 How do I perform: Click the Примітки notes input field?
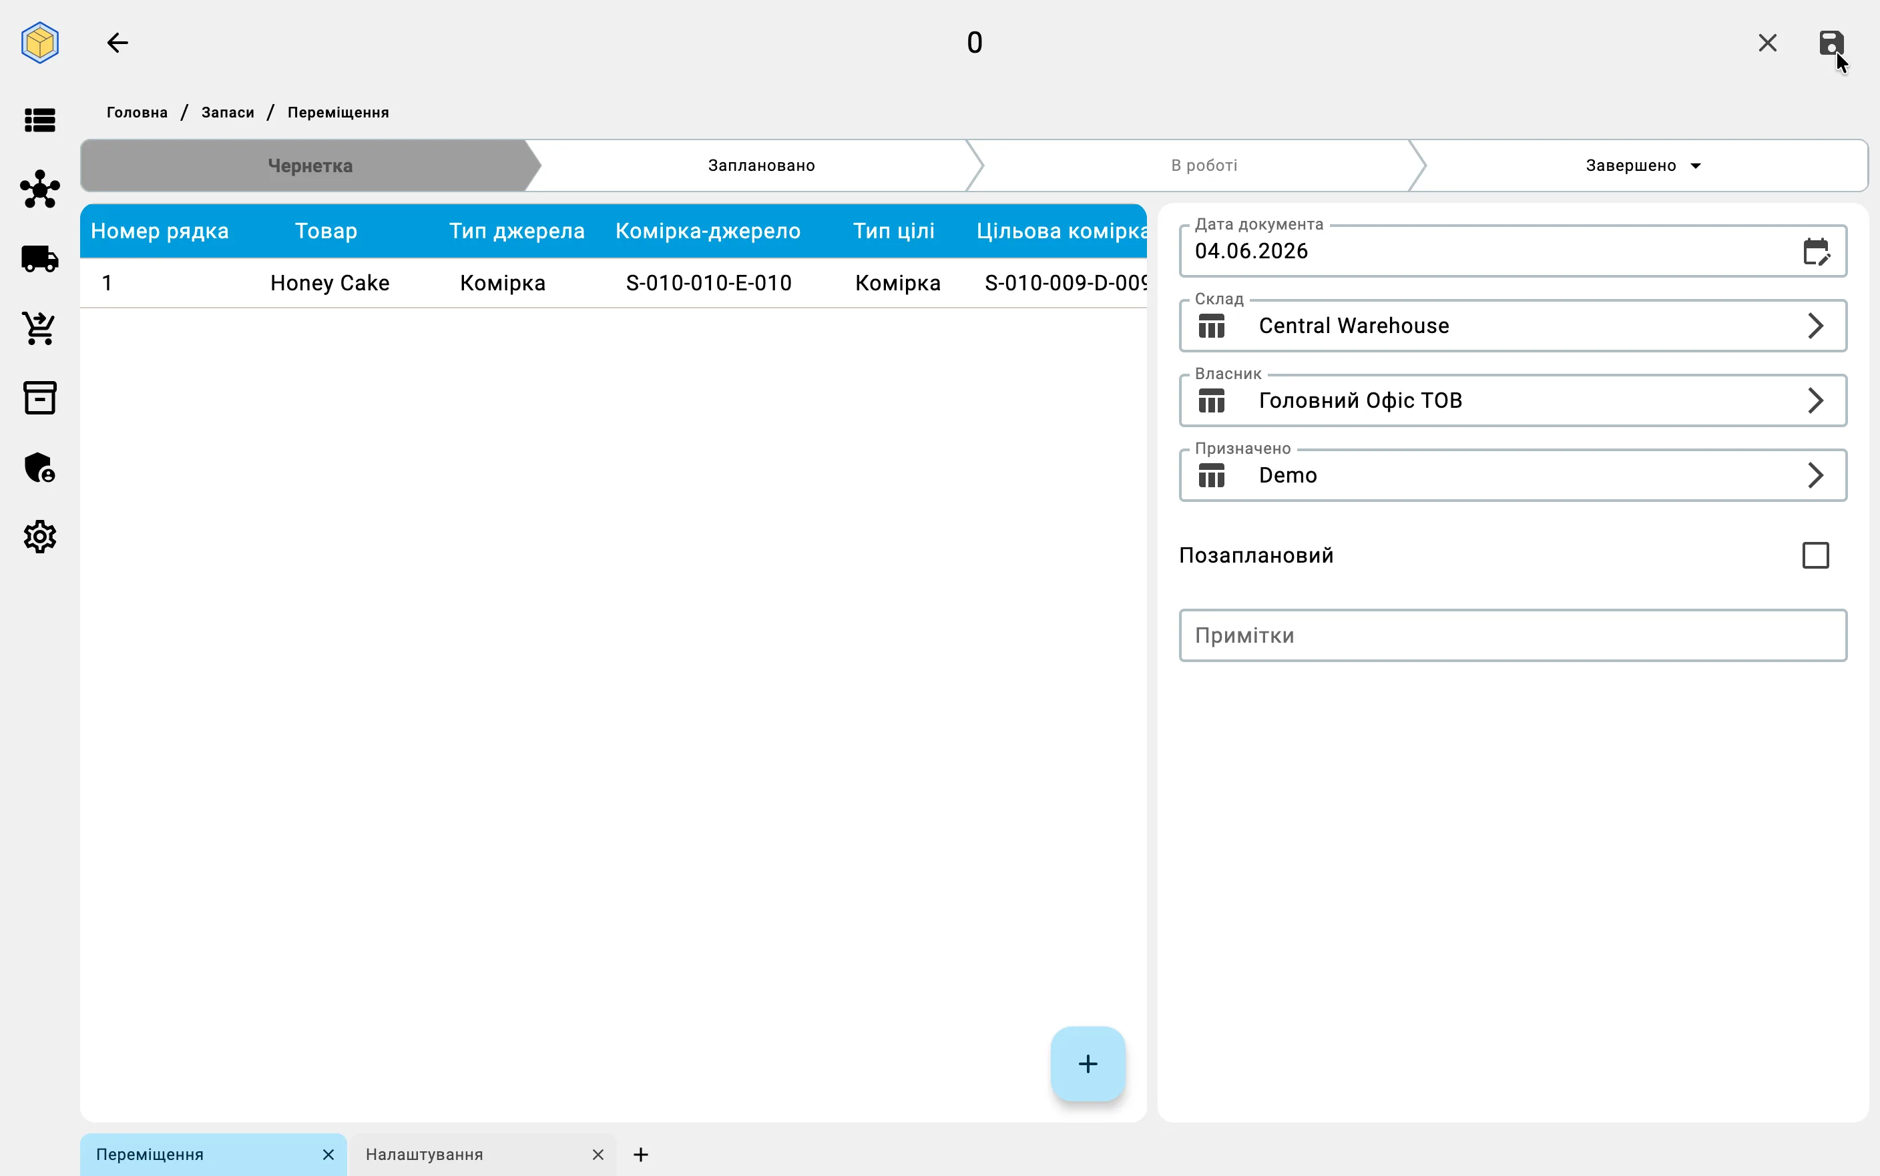coord(1512,635)
